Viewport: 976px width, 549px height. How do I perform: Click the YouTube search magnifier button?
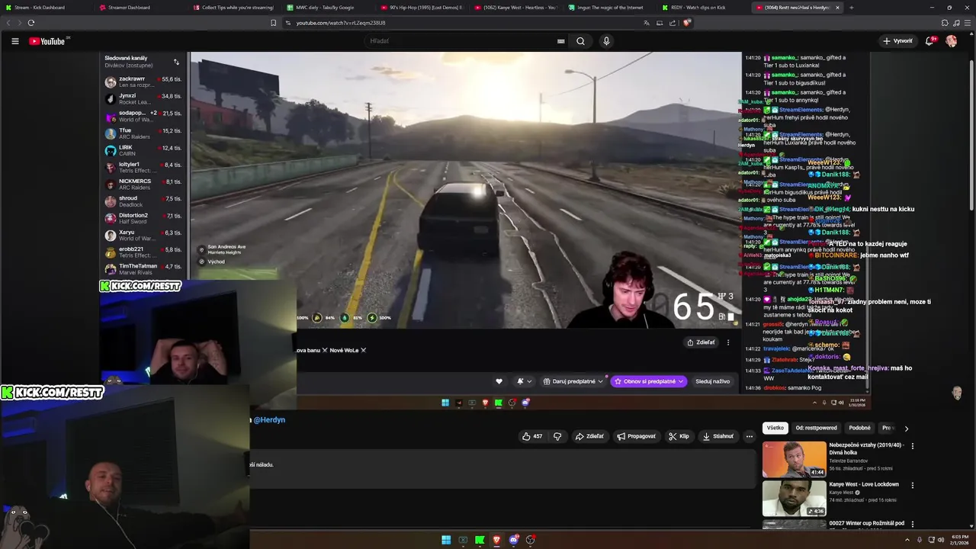point(580,41)
